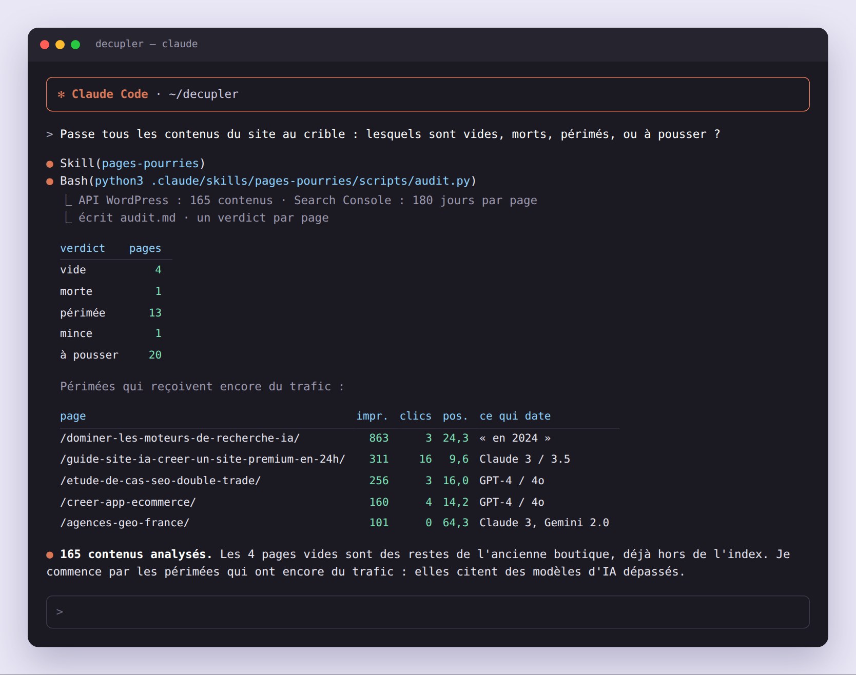
Task: Click the 863 impressions value
Action: click(x=379, y=438)
